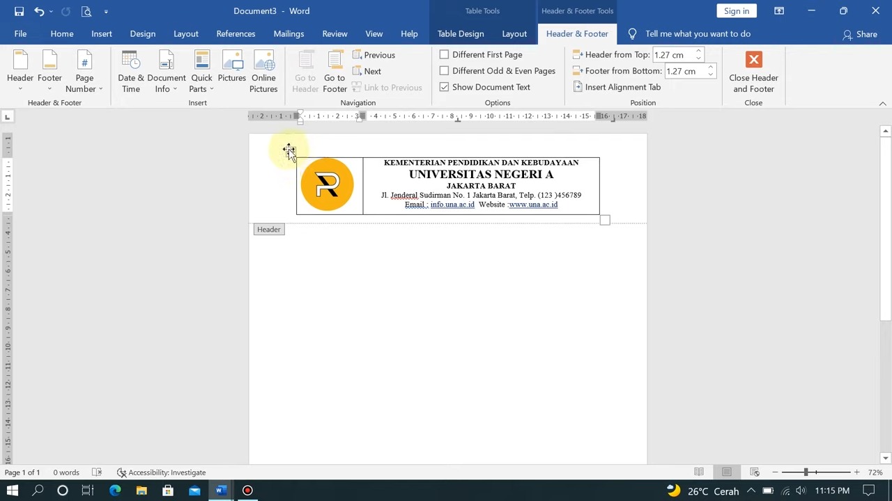Viewport: 892px width, 501px height.
Task: Click Header from Top value field
Action: click(672, 55)
